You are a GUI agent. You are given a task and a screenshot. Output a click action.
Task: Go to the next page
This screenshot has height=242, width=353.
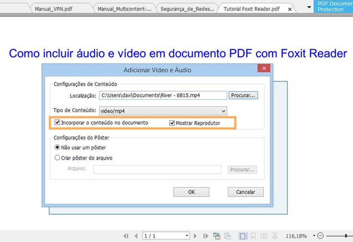pyautogui.click(x=195, y=236)
